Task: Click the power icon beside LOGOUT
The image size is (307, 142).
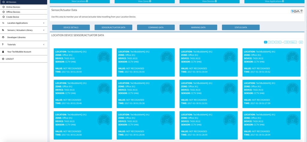Action: click(x=3, y=59)
